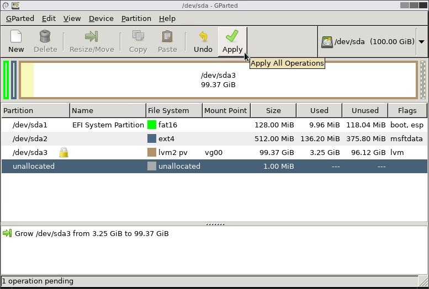
Task: Click the msftdata flags cell
Action: (406, 138)
